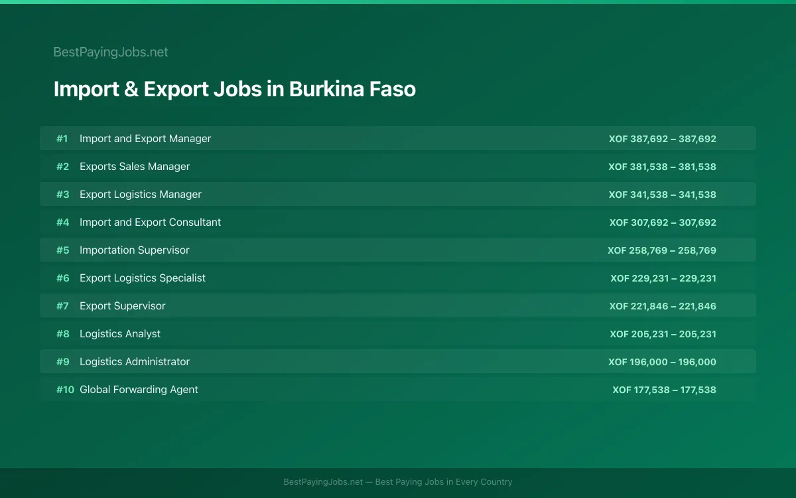Image resolution: width=796 pixels, height=498 pixels.
Task: Click the 'Import and Export Consultant' job title
Action: pos(151,222)
